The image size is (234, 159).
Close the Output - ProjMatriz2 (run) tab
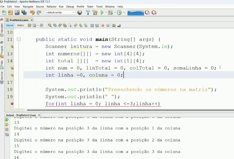tap(39, 115)
